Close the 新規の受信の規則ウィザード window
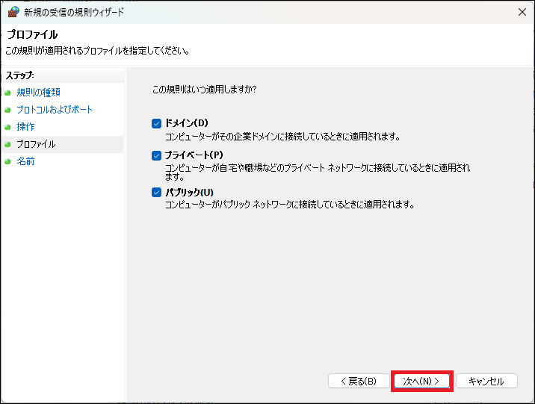Viewport: 535px width, 404px height. click(522, 12)
